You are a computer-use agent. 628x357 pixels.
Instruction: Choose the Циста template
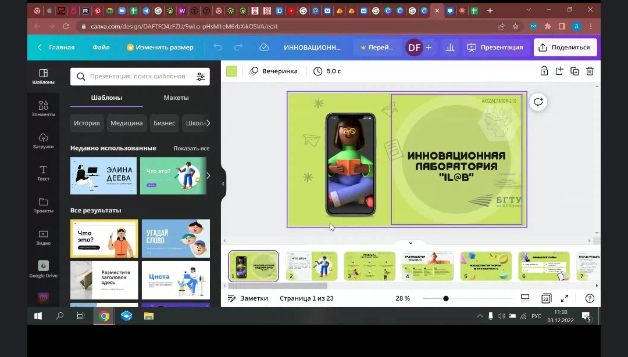tap(176, 280)
